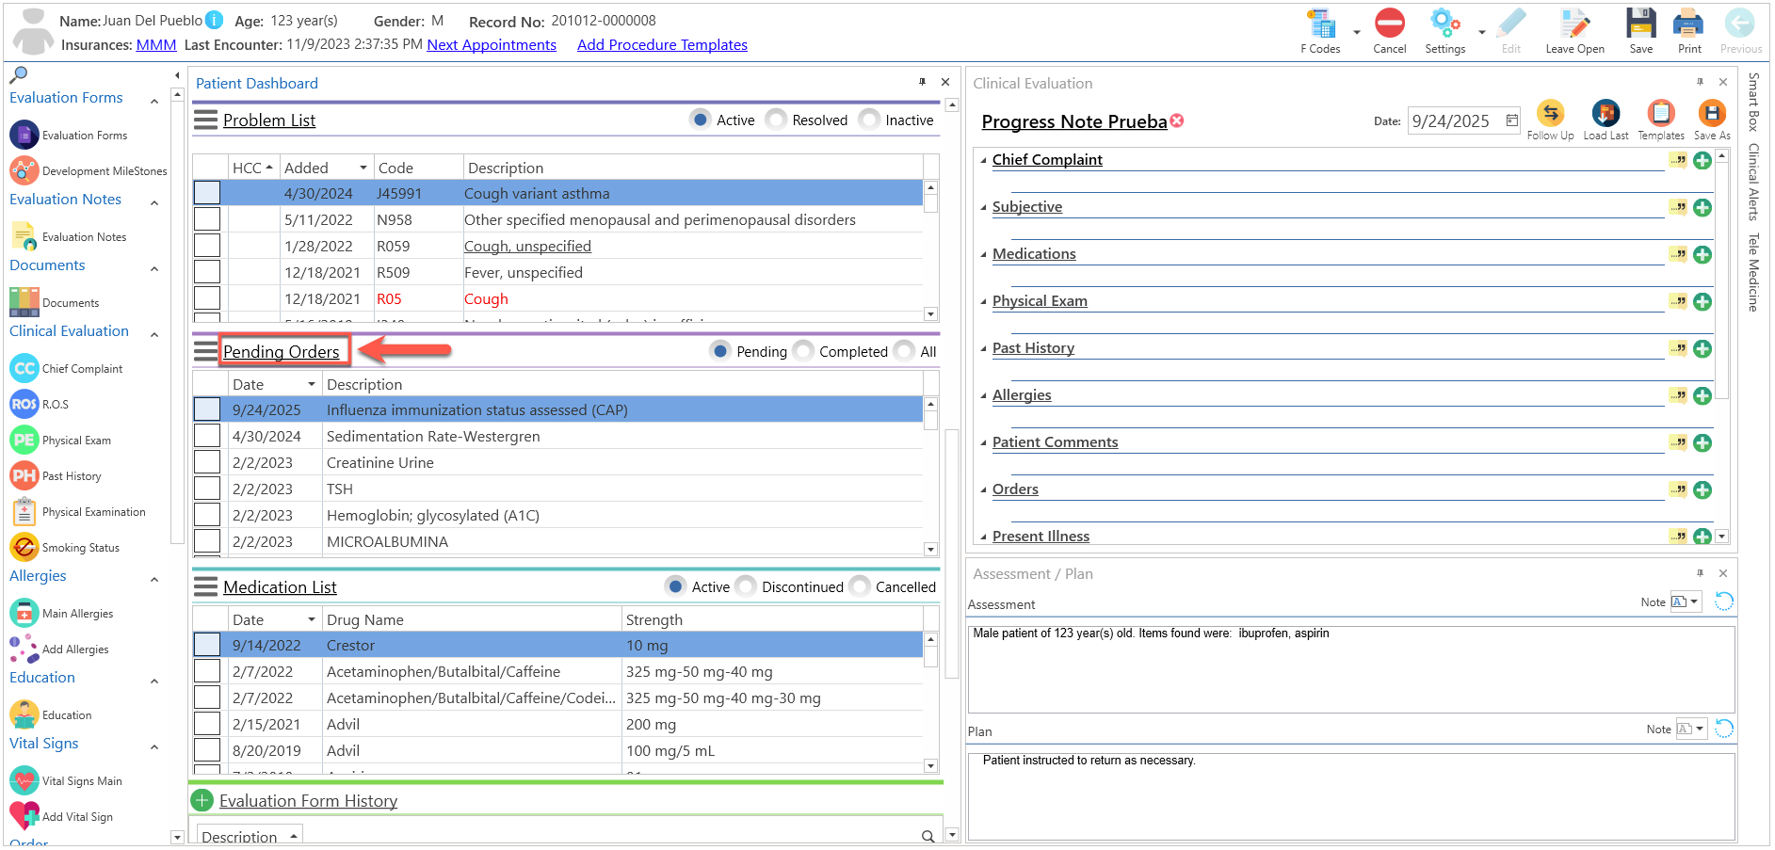Open the Date dropdown in Pending Orders
This screenshot has height=850, width=1775.
tap(311, 384)
